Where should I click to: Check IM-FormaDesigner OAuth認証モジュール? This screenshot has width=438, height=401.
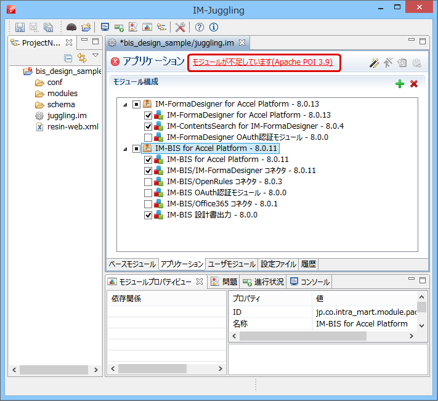[148, 137]
